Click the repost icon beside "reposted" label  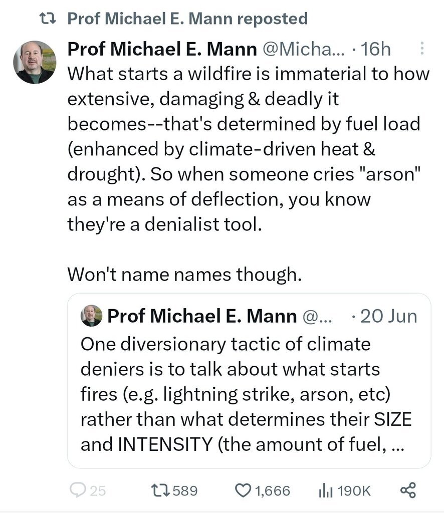click(x=48, y=19)
